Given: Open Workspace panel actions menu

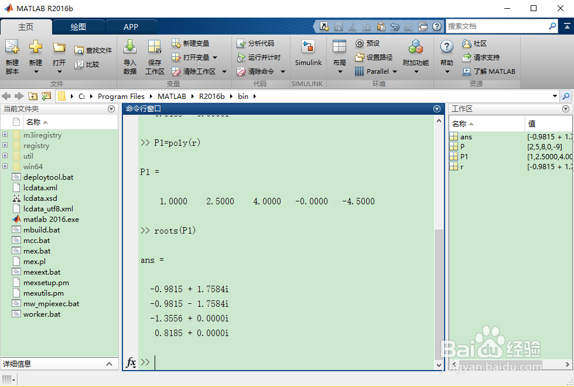Looking at the screenshot, I should pos(566,109).
